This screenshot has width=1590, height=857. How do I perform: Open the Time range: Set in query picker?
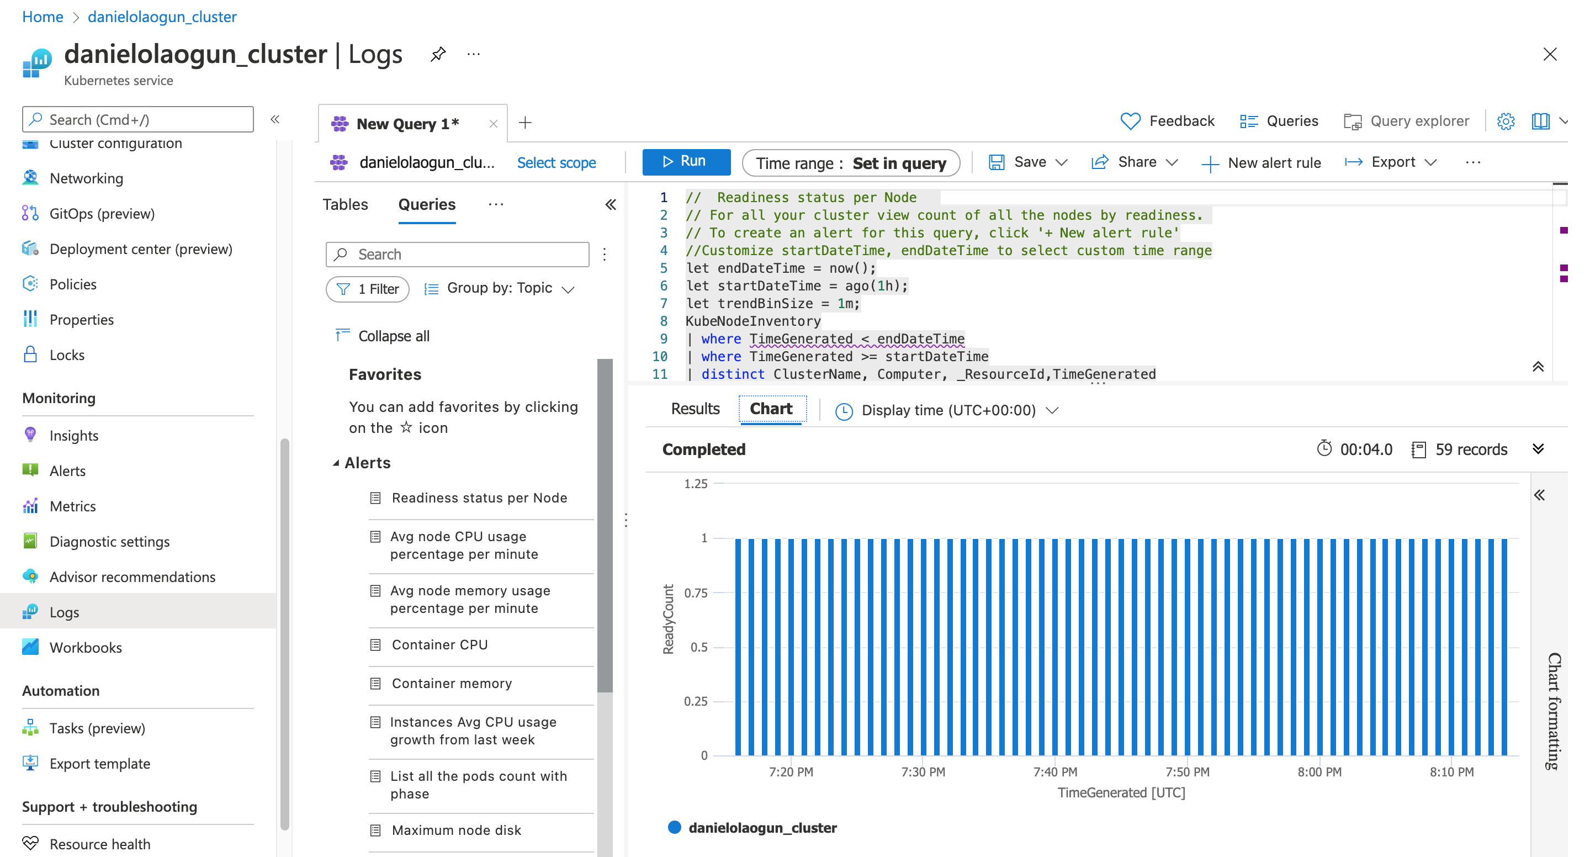[x=851, y=163]
